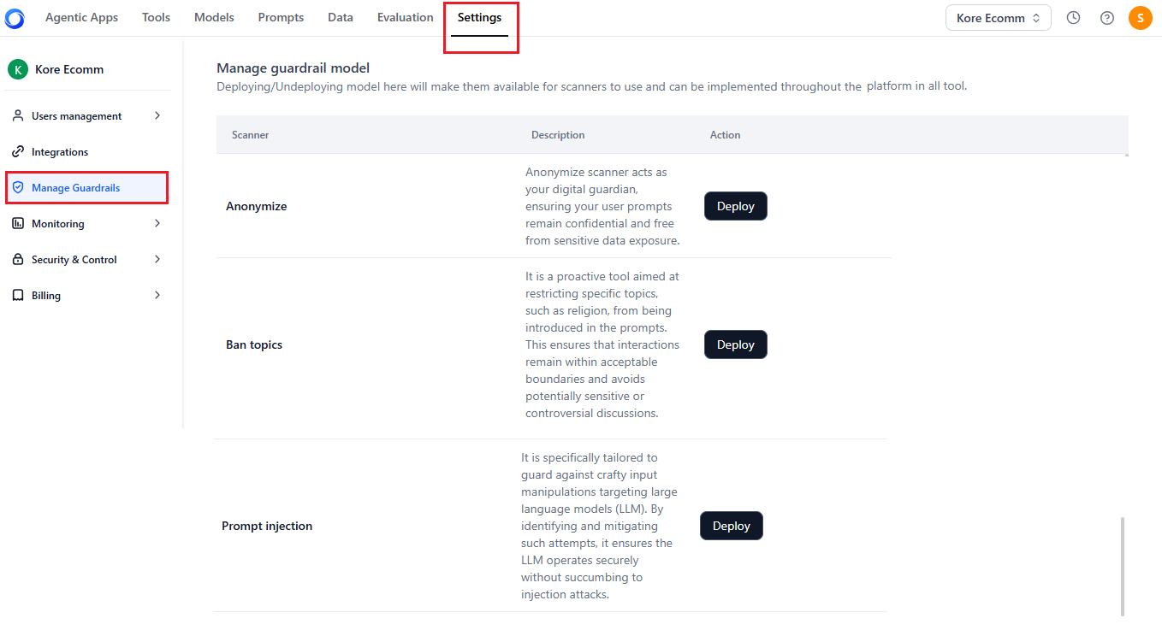Expand the Users management section
Screen dimensions: 1162x624
click(x=157, y=115)
